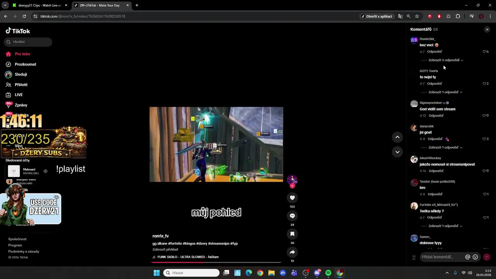Like the comment 'God viděl sem stream'
496x279 pixels.
coord(484,115)
